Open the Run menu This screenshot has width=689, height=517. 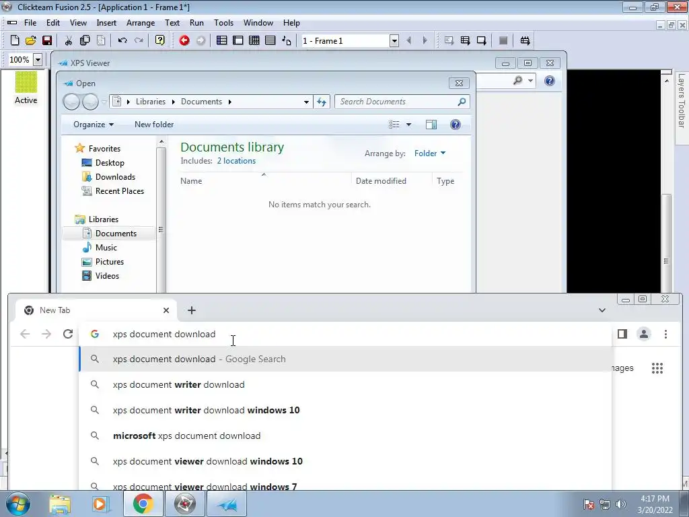[196, 23]
